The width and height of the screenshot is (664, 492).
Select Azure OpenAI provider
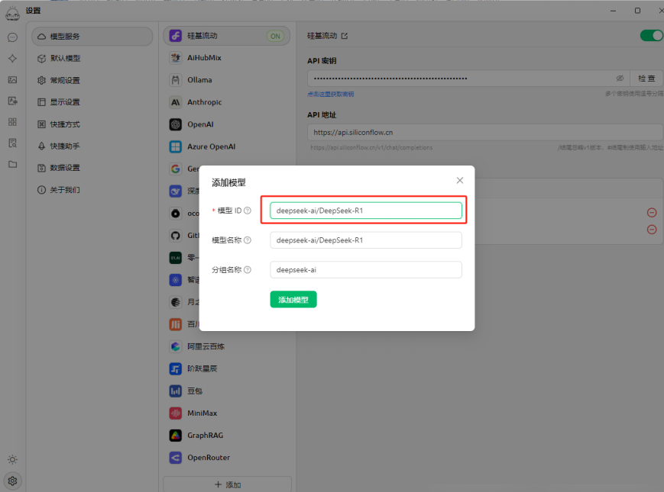[227, 146]
